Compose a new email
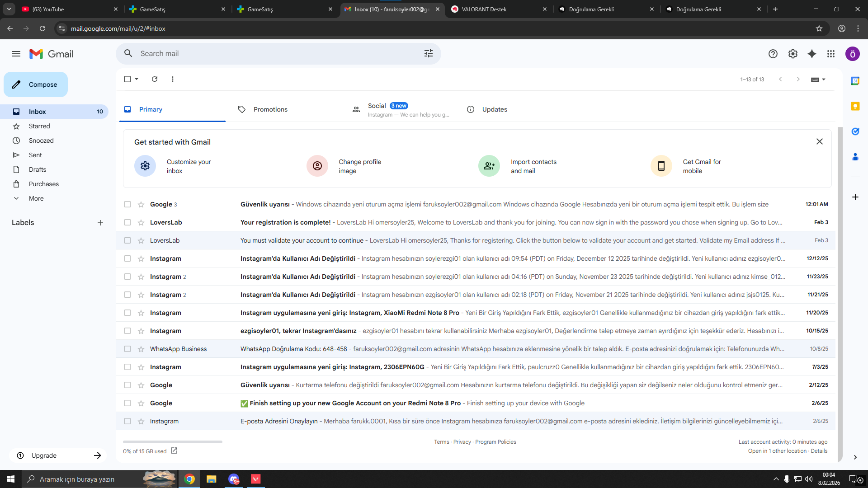 (36, 84)
